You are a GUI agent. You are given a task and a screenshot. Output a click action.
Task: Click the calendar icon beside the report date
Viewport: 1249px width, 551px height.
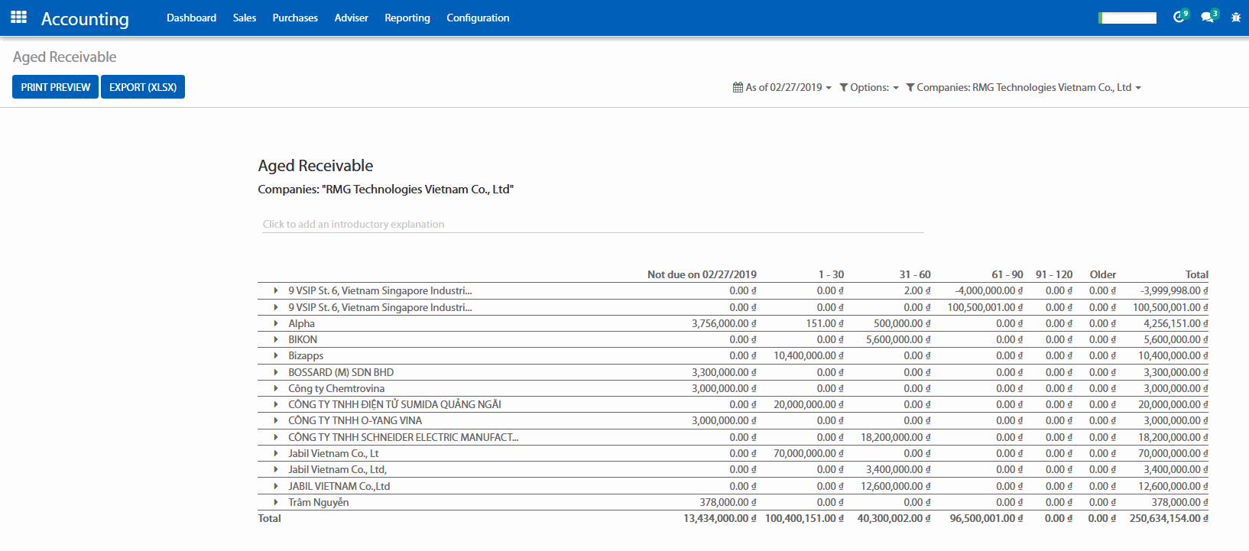coord(738,87)
